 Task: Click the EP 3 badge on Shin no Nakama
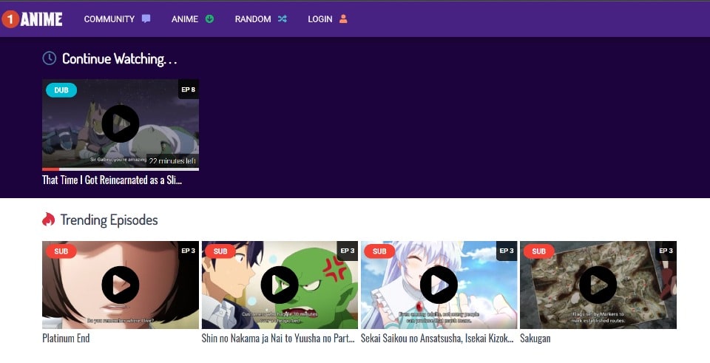(x=348, y=251)
